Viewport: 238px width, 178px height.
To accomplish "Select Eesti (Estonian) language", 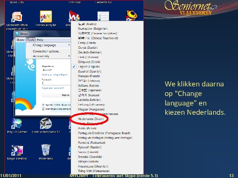I will 88,57.
